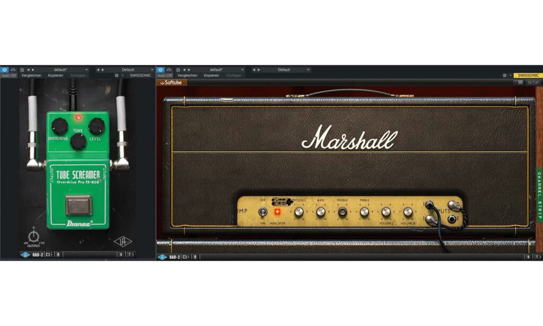Click microphone icon in Marshall footer
This screenshot has height=326, width=543.
(195, 257)
